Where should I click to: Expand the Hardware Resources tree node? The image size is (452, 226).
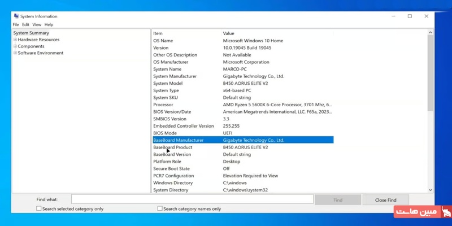[x=15, y=40]
